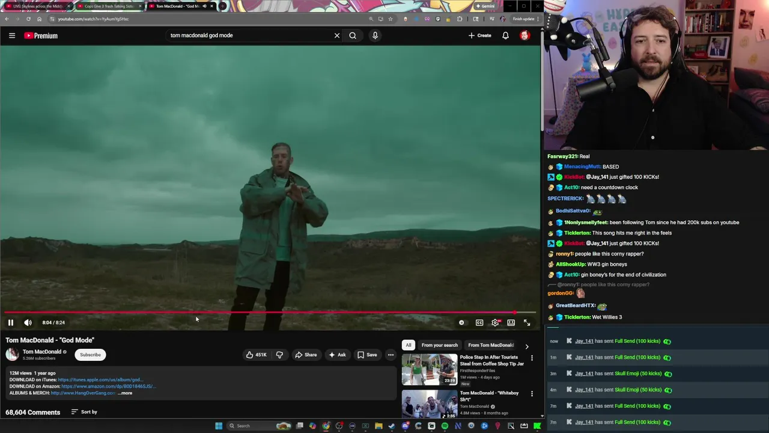Bookmark this page with the star
769x433 pixels.
point(391,19)
